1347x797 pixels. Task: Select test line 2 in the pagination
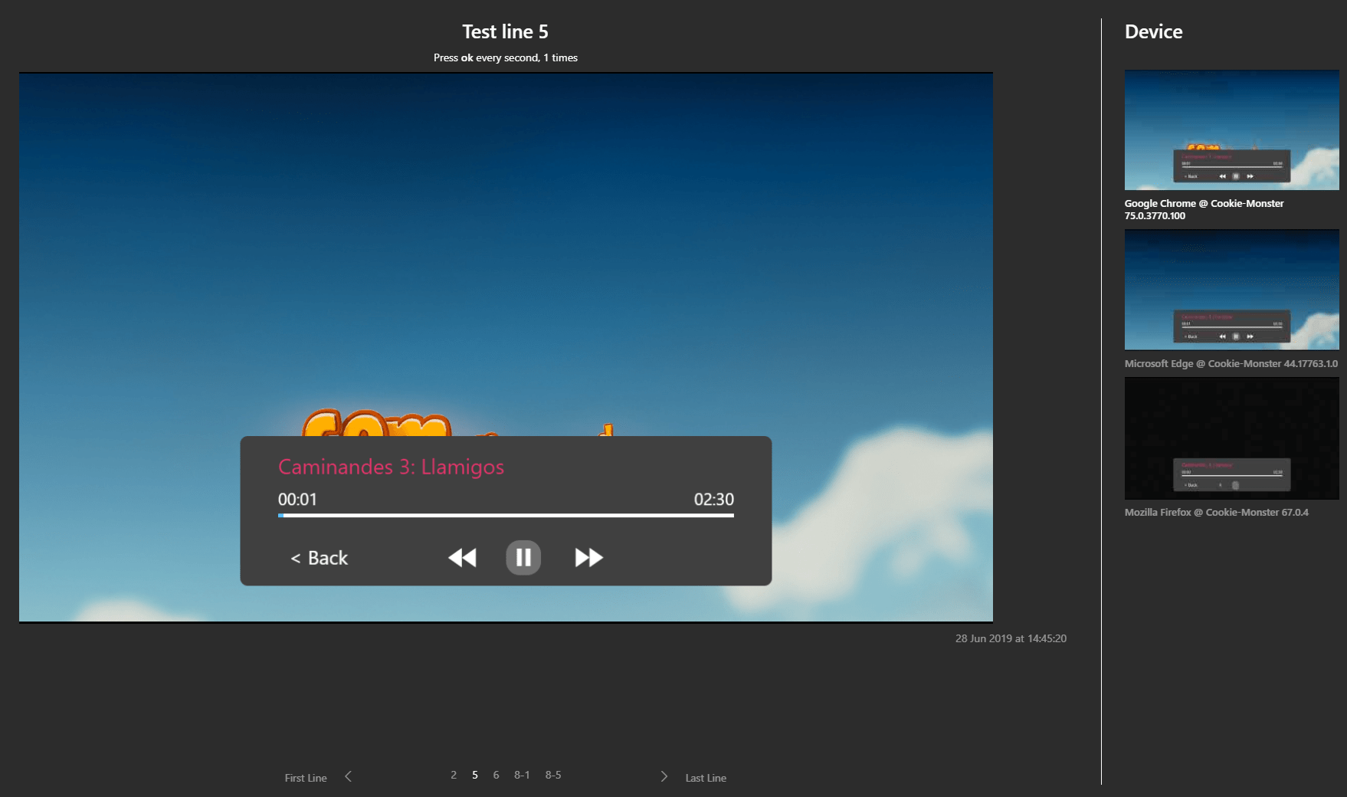tap(453, 775)
